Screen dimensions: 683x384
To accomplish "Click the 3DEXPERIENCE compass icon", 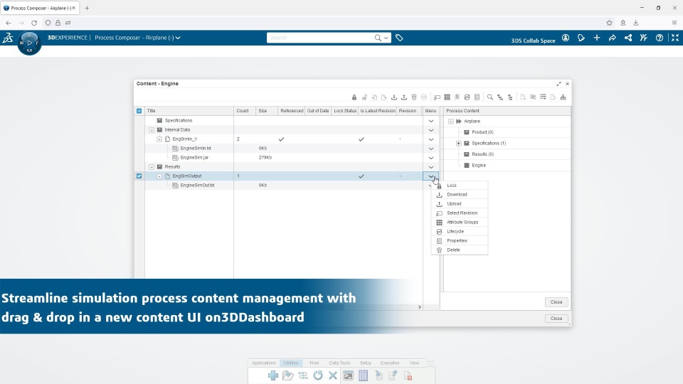I will (29, 43).
